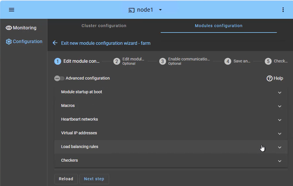The height and width of the screenshot is (186, 293).
Task: Click the Next step button
Action: (94, 179)
